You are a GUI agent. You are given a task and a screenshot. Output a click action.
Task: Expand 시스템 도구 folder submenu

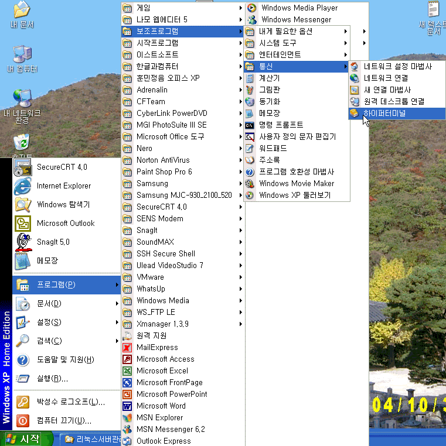(x=297, y=43)
